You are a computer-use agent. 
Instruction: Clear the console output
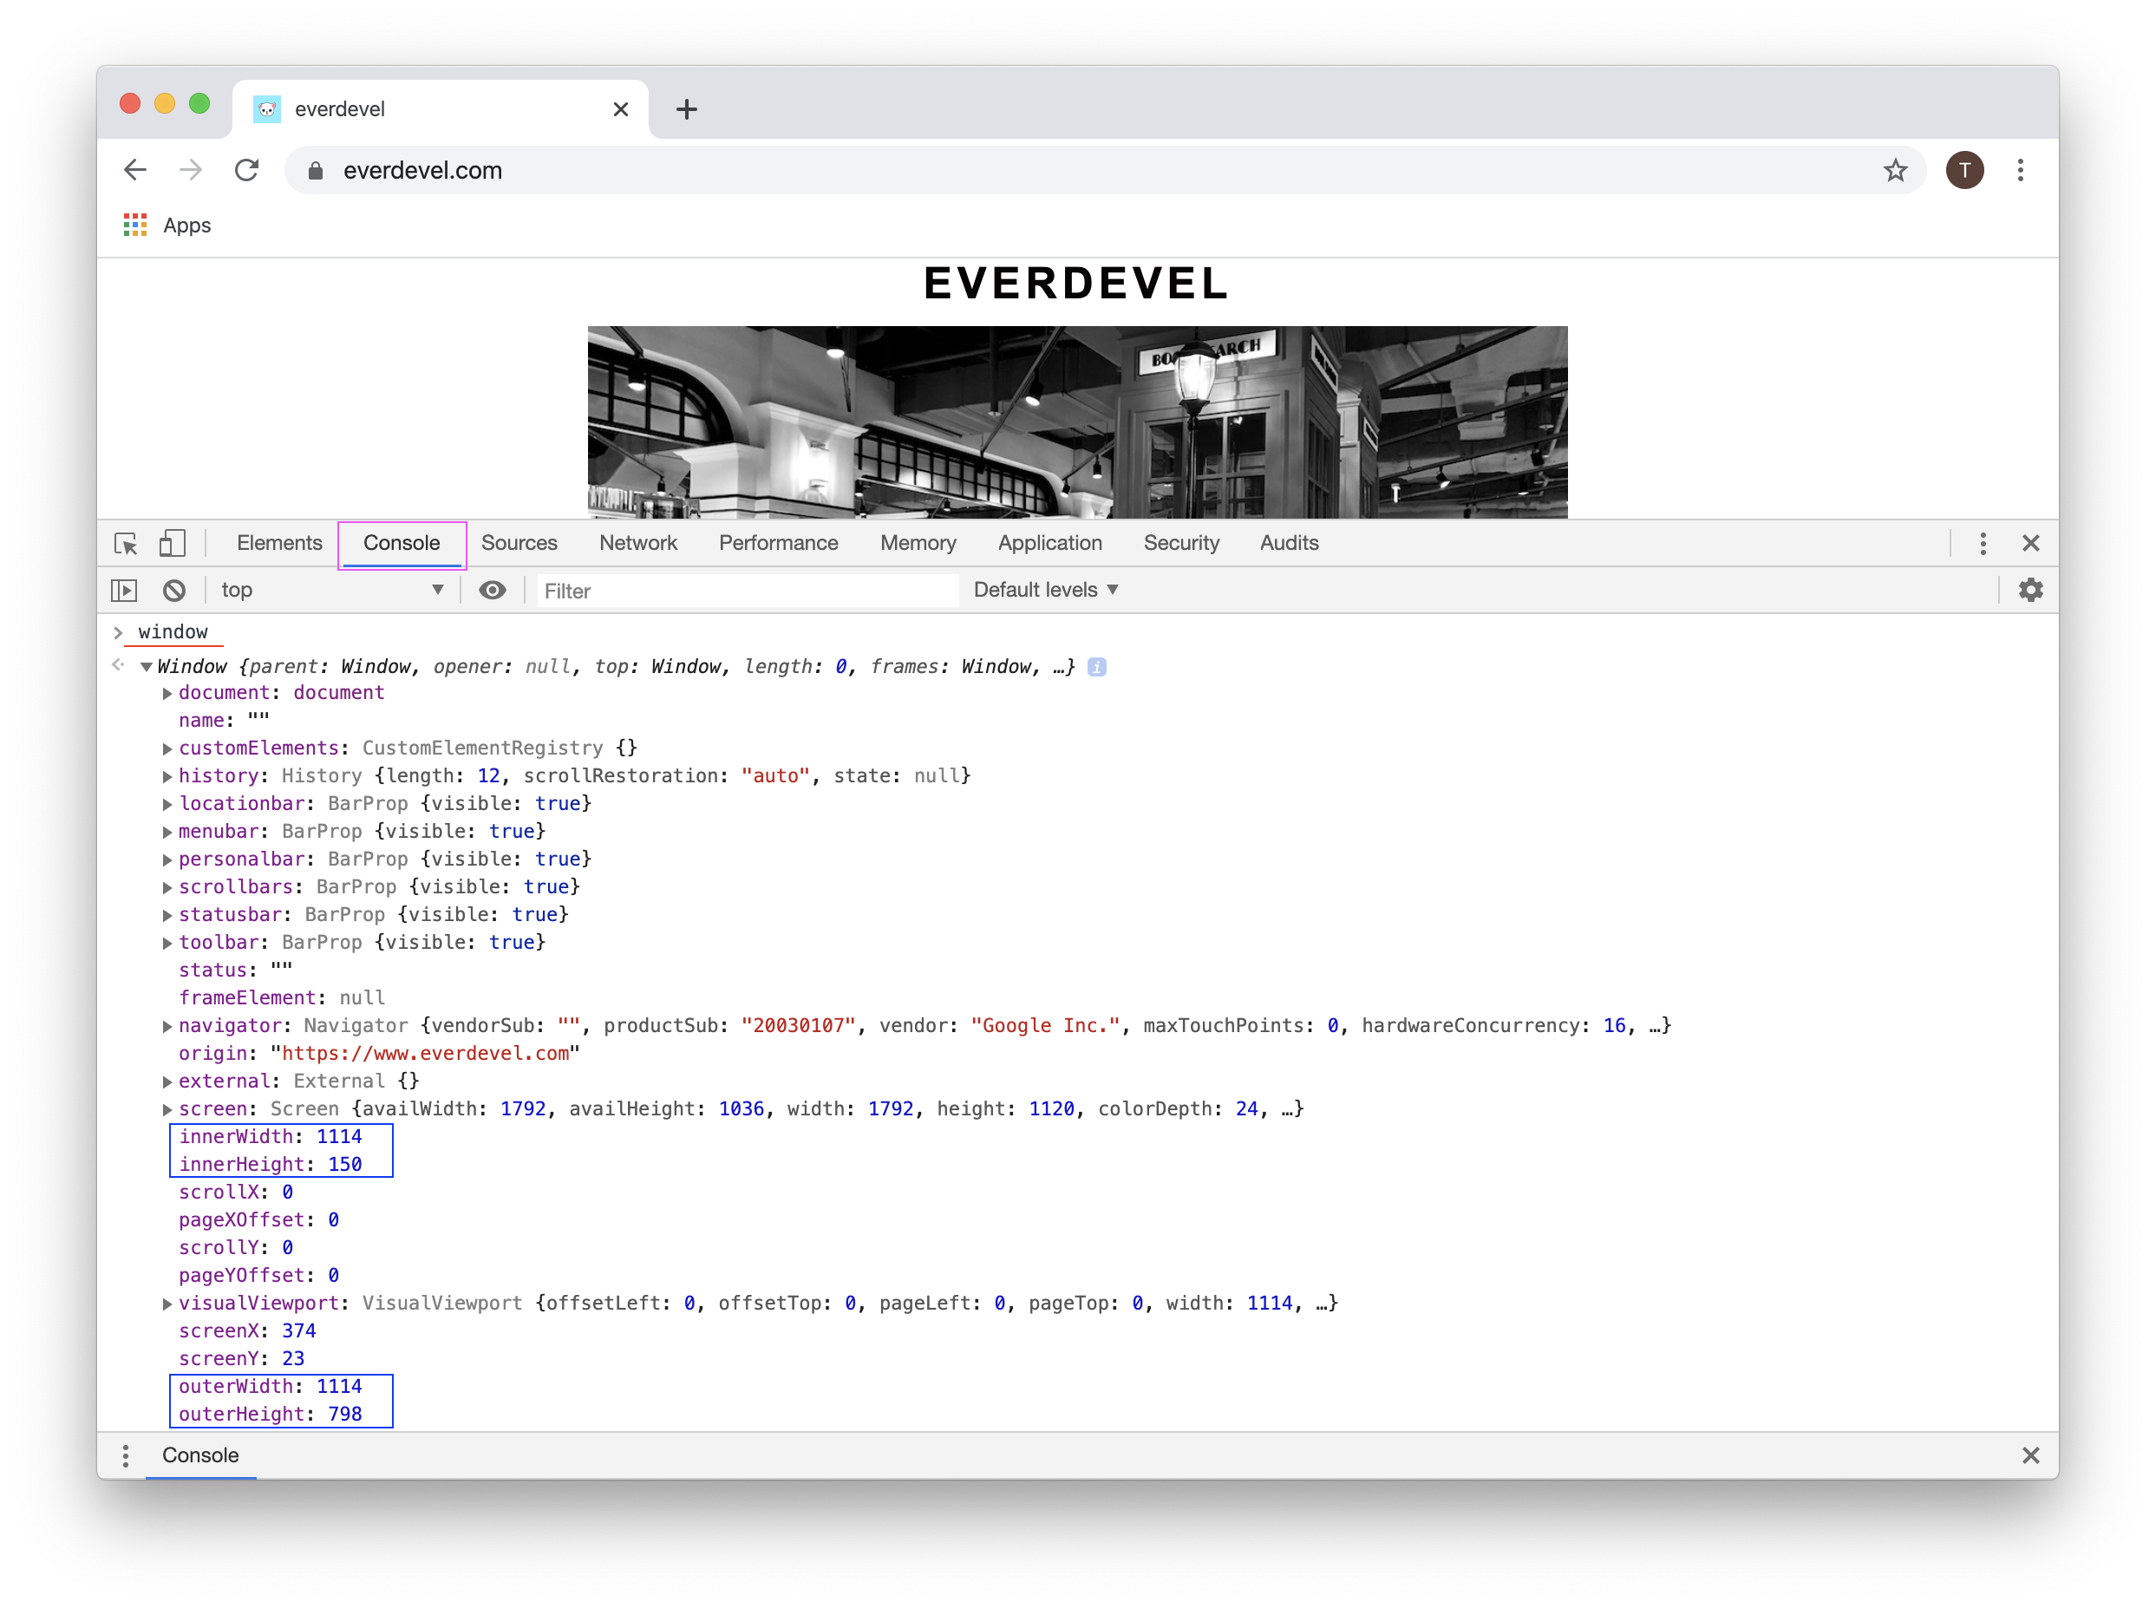coord(174,590)
